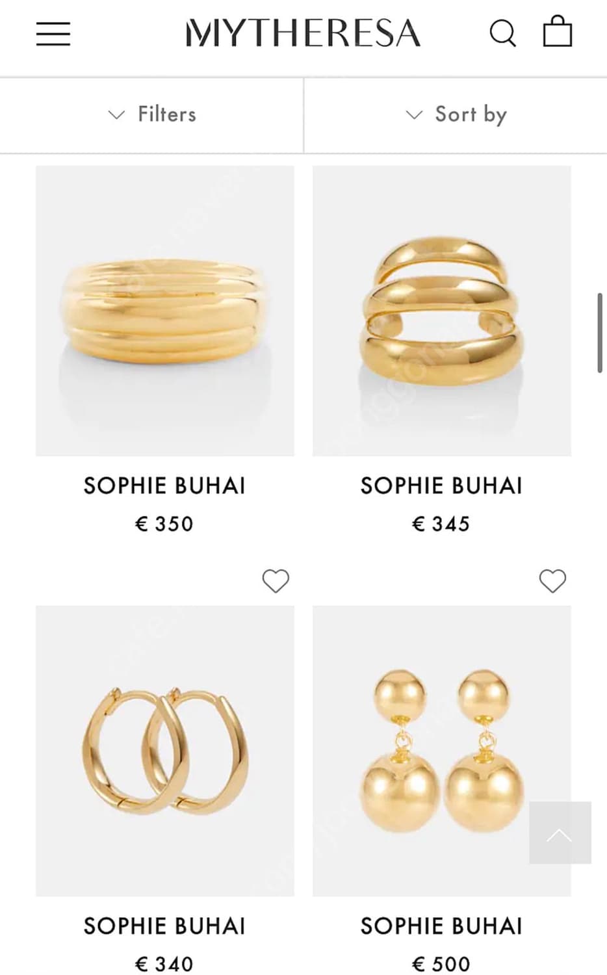This screenshot has width=607, height=975.
Task: Click the chevron next to Sort by
Action: (x=414, y=115)
